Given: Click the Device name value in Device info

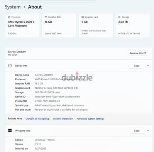Looking at the screenshot, I should [x=44, y=75].
